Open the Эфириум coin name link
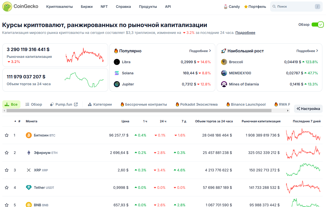The height and width of the screenshot is (207, 326). (42, 153)
